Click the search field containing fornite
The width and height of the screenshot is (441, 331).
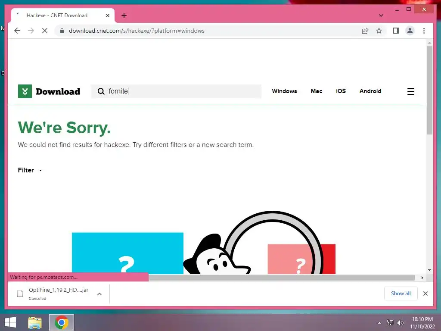(x=176, y=91)
